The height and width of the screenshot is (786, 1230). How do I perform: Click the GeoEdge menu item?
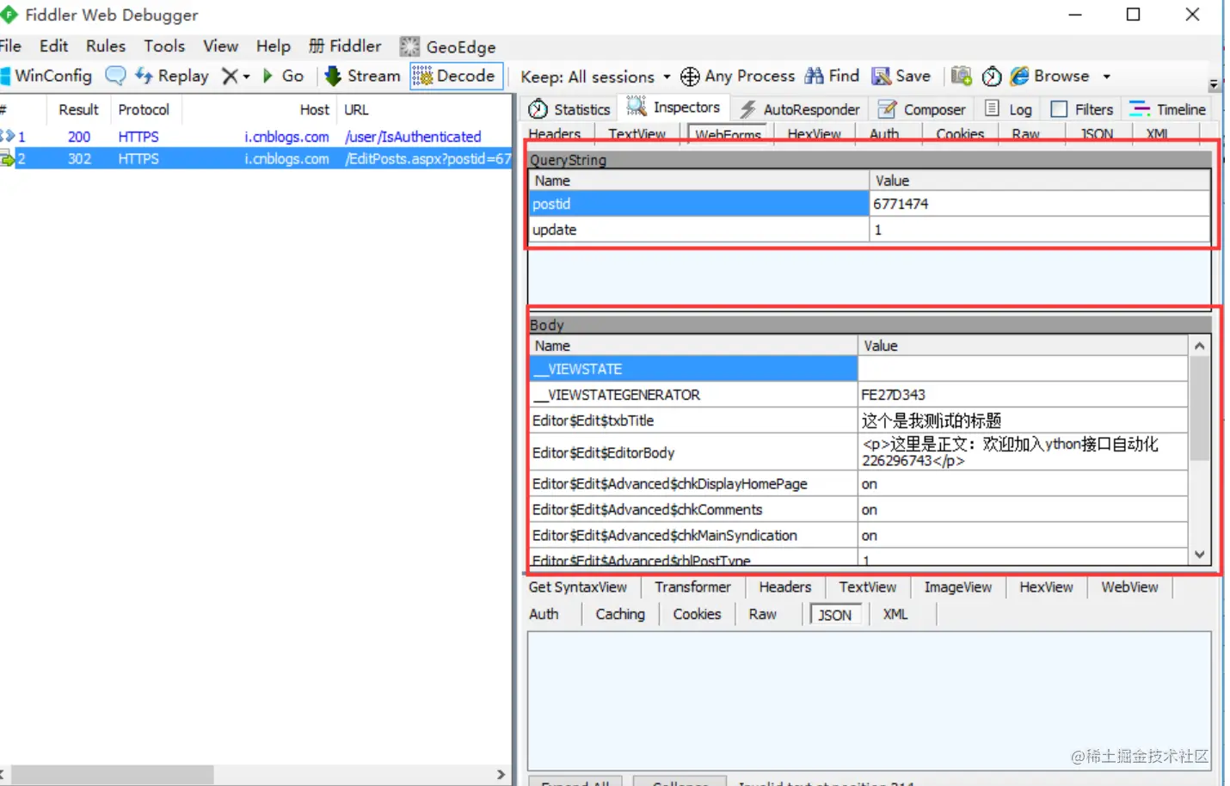448,46
